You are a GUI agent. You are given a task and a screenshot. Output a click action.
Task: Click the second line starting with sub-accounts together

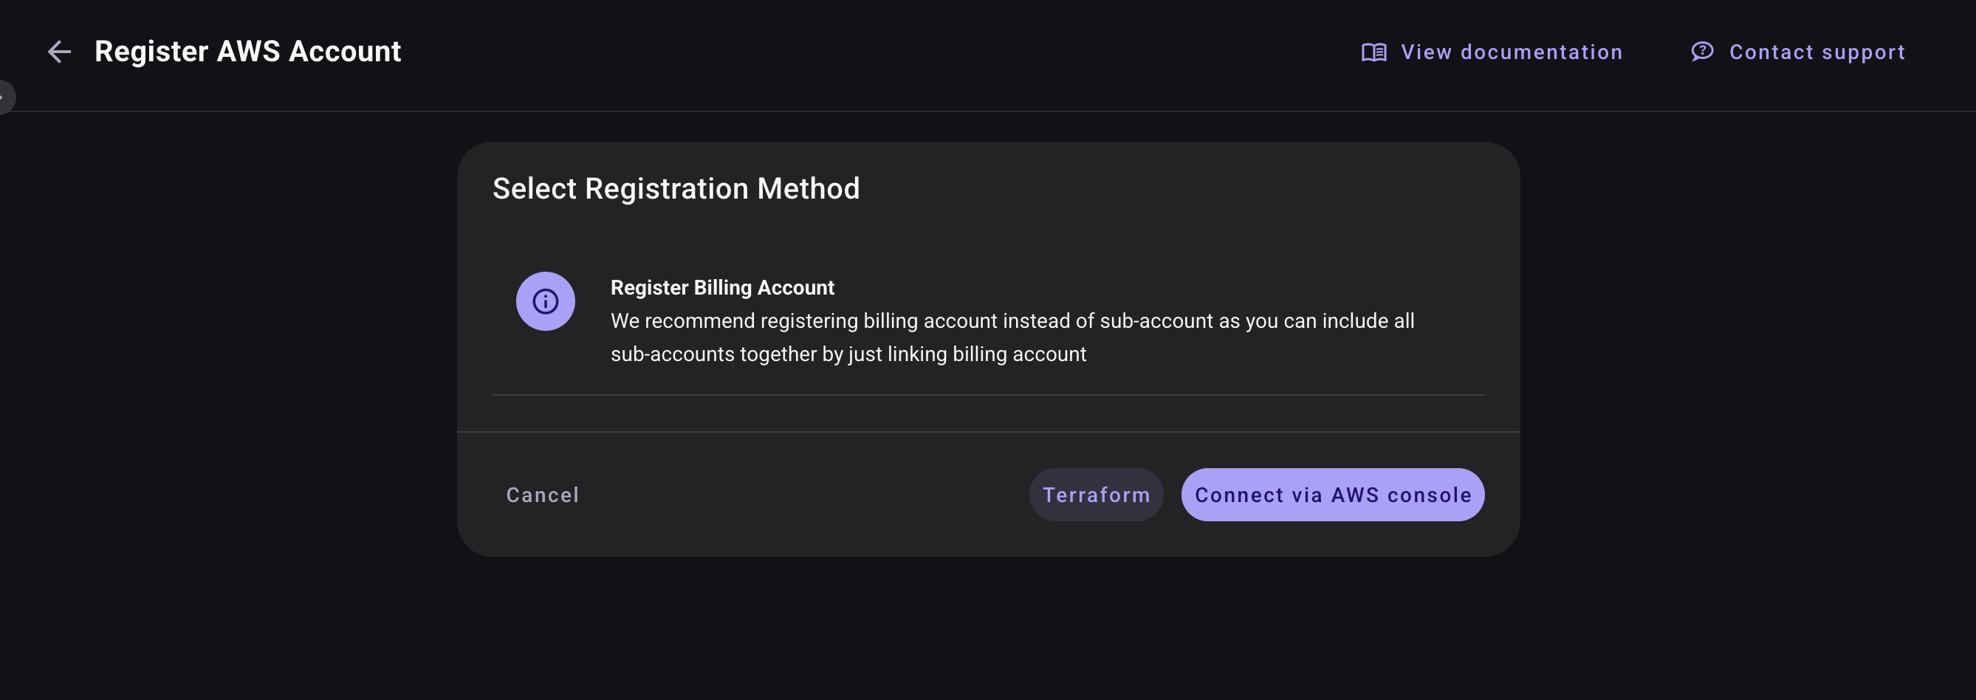[x=848, y=354]
